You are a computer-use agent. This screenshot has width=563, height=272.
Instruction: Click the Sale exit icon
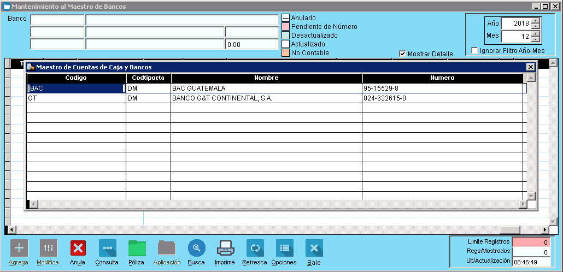[x=314, y=249]
